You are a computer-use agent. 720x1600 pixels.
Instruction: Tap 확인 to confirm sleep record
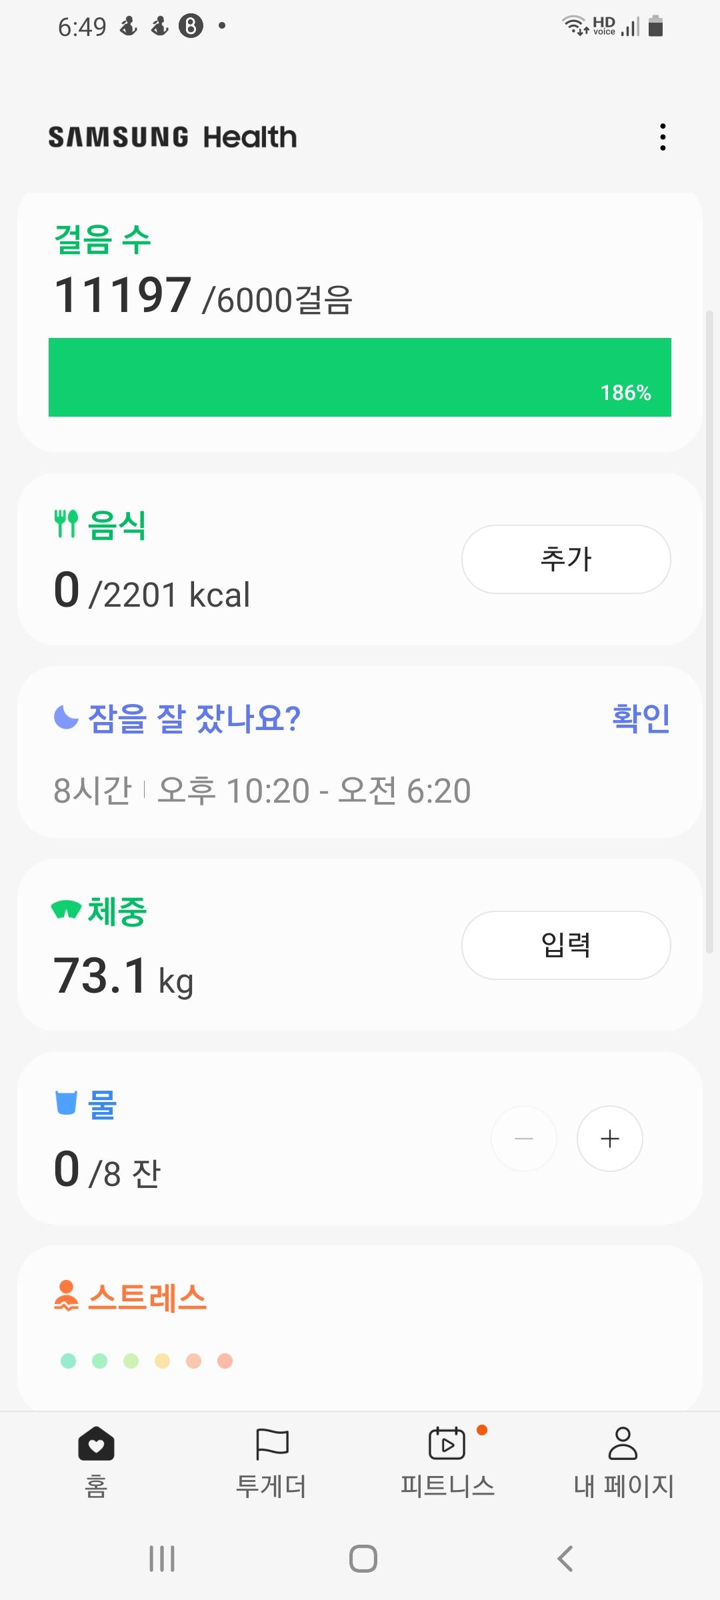(641, 718)
